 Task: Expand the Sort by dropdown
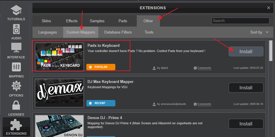259,32
